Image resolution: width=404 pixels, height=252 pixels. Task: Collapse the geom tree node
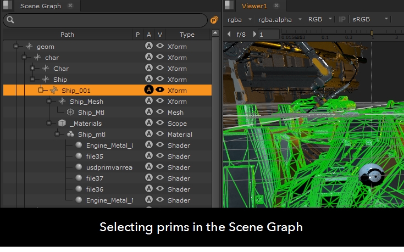16,47
